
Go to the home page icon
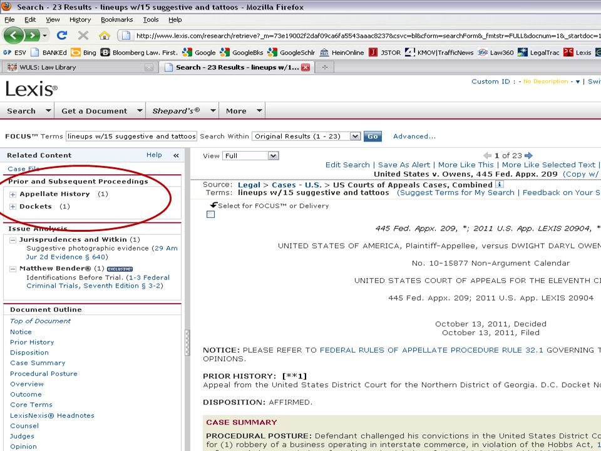(105, 36)
